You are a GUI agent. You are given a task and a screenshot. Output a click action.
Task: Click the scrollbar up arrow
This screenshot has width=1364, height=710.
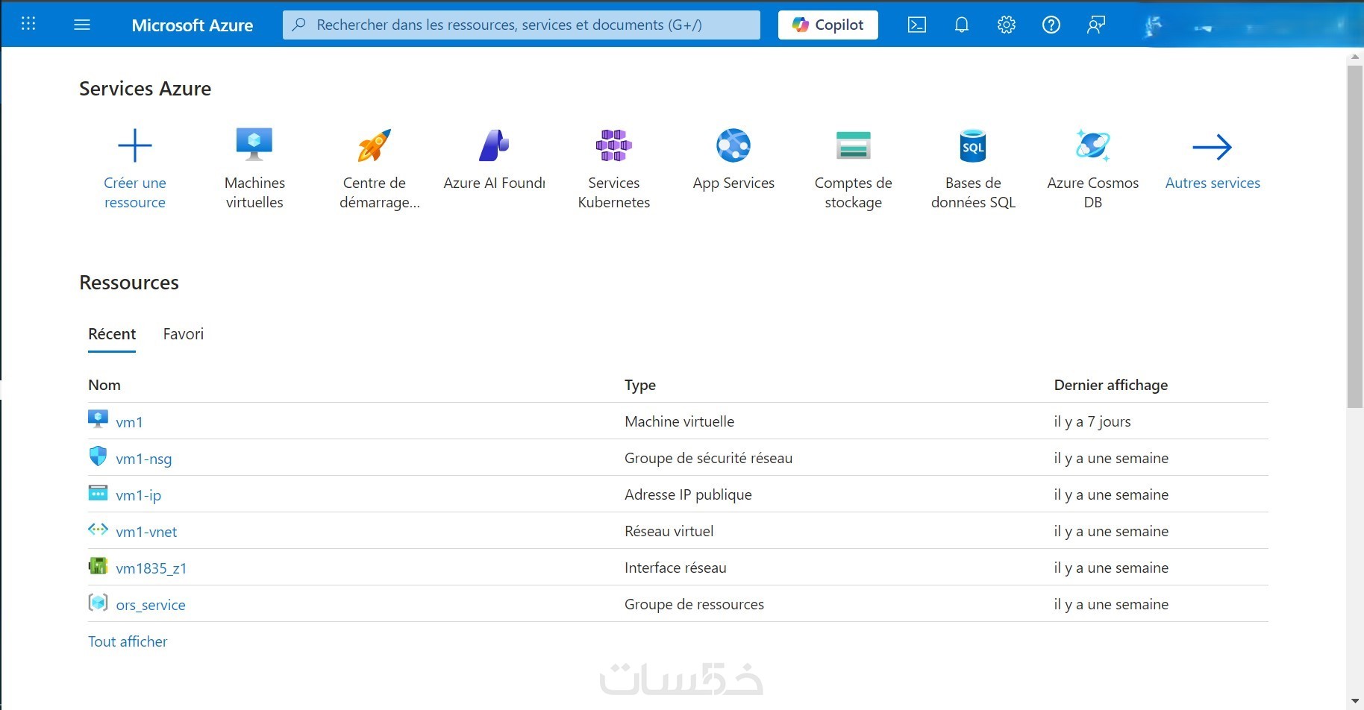1355,57
